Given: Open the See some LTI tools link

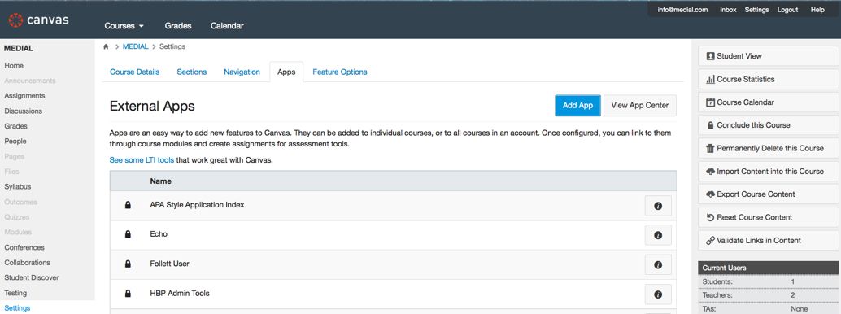Looking at the screenshot, I should (x=142, y=160).
